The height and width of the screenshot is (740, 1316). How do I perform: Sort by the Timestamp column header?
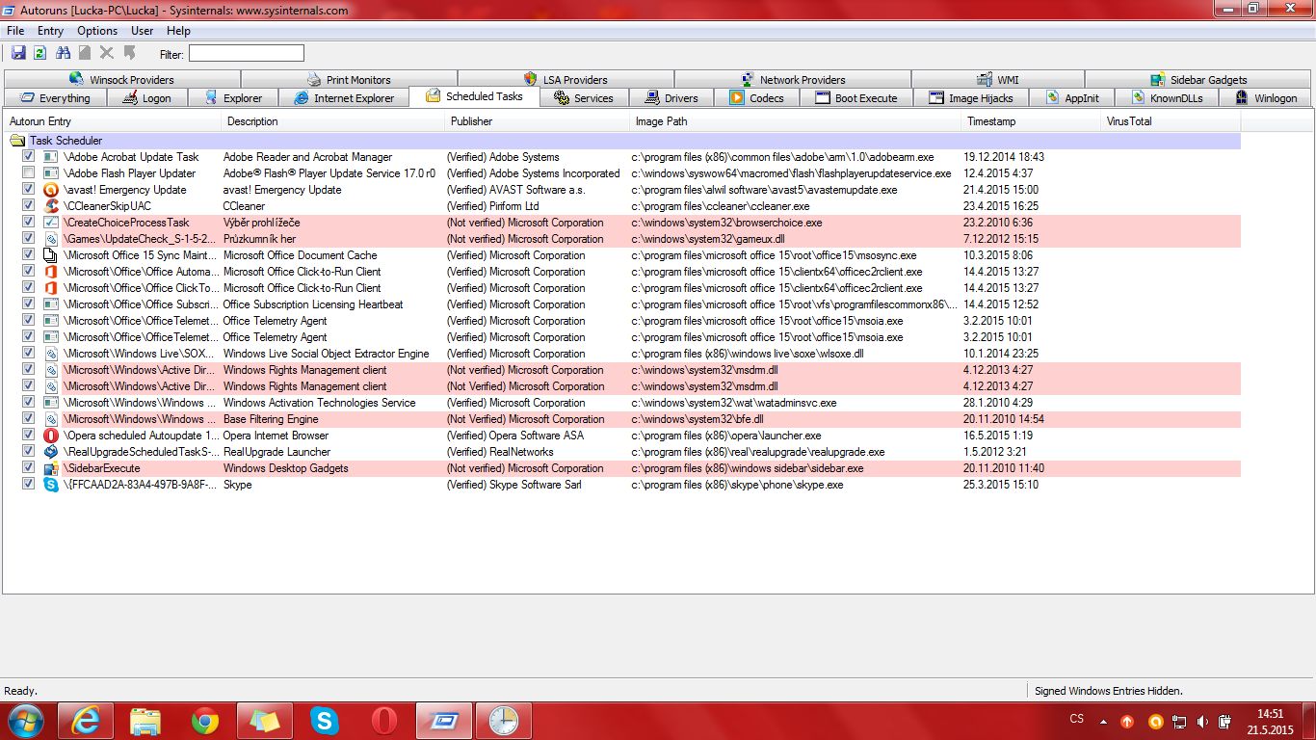pos(1031,121)
